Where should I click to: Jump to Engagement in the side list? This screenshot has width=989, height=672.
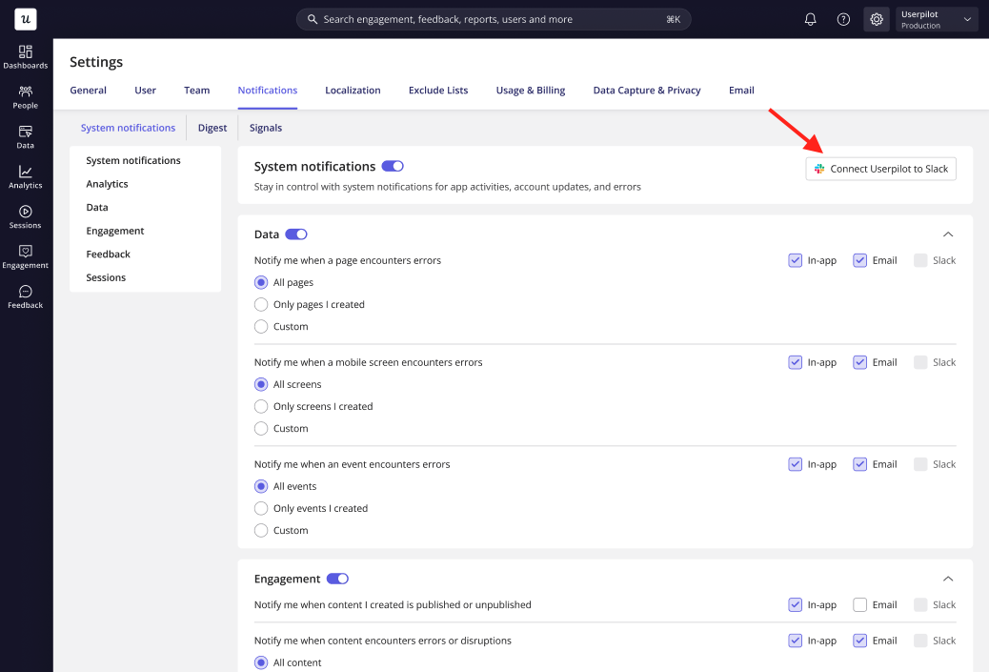click(114, 231)
